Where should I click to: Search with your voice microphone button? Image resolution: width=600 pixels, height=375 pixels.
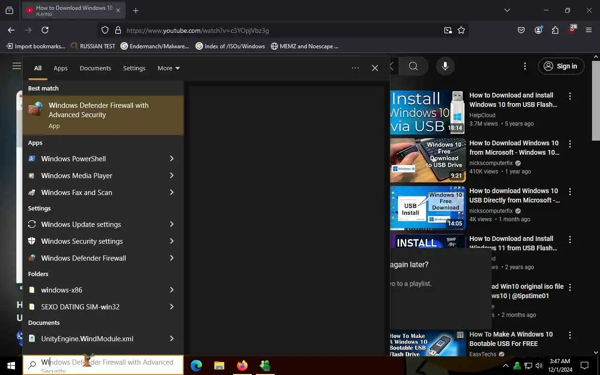coord(445,66)
